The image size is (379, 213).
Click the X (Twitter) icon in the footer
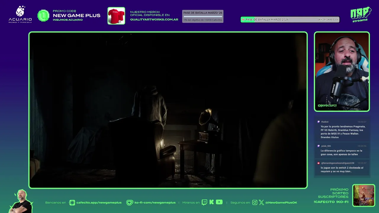coord(261,203)
